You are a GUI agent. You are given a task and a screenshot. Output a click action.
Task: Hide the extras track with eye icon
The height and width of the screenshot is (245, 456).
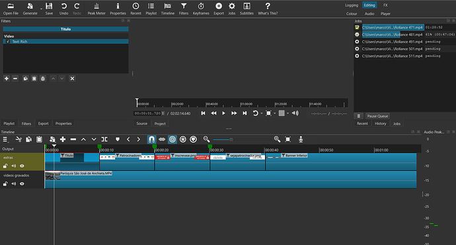click(x=22, y=166)
